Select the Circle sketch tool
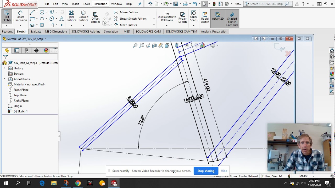The height and width of the screenshot is (188, 335). coord(42,12)
